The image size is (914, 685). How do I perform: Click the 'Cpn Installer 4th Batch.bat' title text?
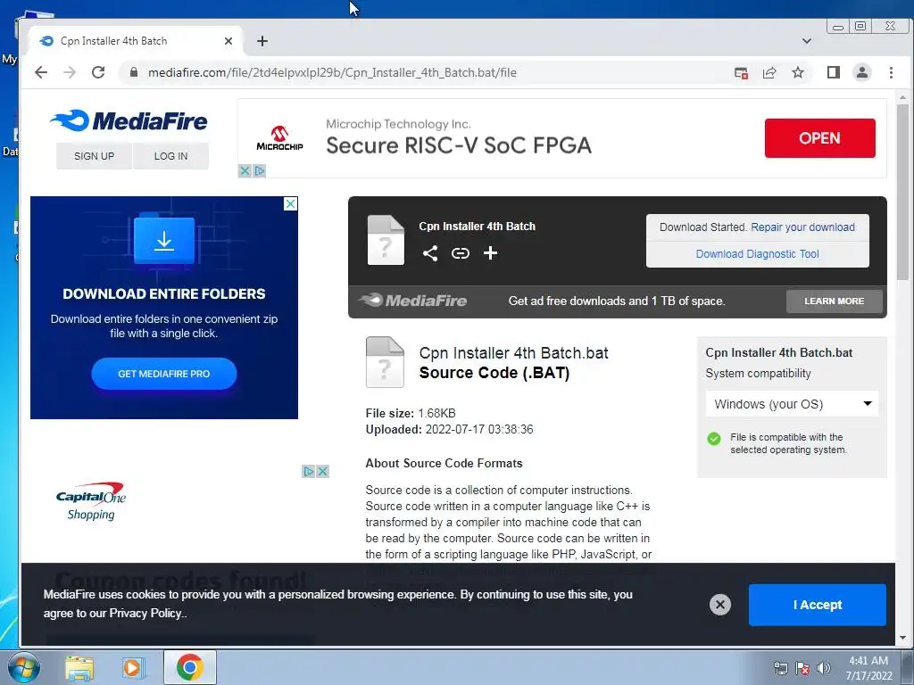[x=513, y=353]
